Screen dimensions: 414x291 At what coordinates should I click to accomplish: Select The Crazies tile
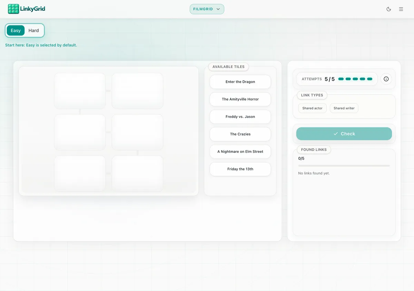coord(240,134)
